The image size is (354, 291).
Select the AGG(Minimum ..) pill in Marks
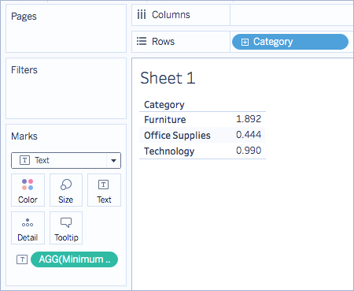(74, 259)
